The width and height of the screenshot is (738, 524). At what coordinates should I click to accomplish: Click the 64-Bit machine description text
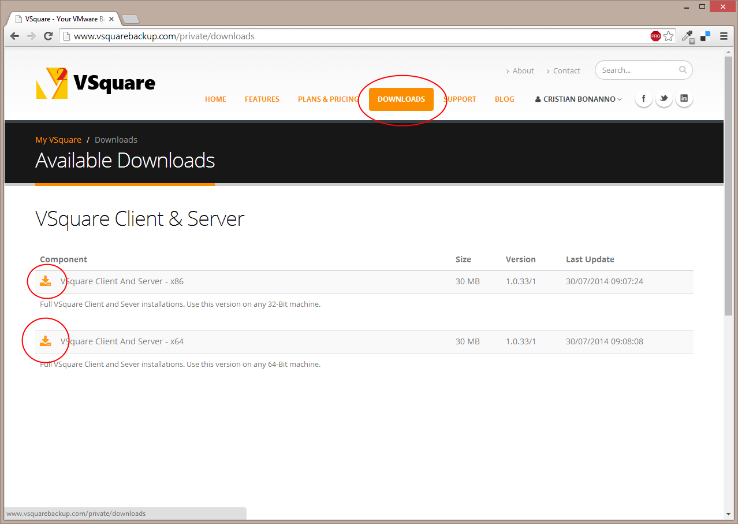coord(180,365)
